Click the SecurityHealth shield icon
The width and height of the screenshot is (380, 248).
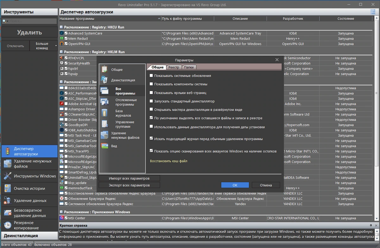pyautogui.click(x=62, y=63)
